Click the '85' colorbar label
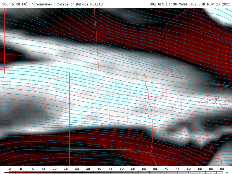Image resolution: width=232 pixels, height=174 pixels. click(x=200, y=169)
